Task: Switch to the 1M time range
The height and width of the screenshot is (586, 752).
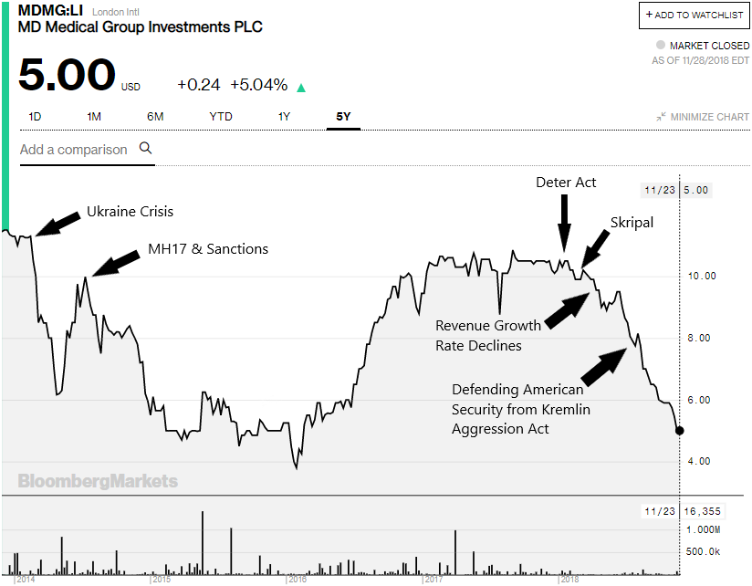Action: [94, 116]
